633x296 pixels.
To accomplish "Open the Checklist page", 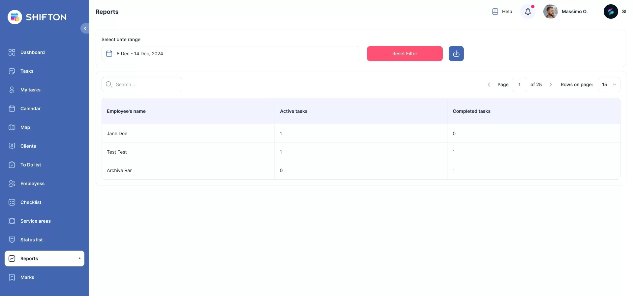I will click(31, 202).
